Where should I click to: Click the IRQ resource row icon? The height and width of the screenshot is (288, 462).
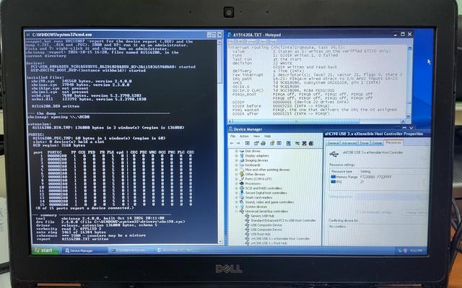click(334, 182)
